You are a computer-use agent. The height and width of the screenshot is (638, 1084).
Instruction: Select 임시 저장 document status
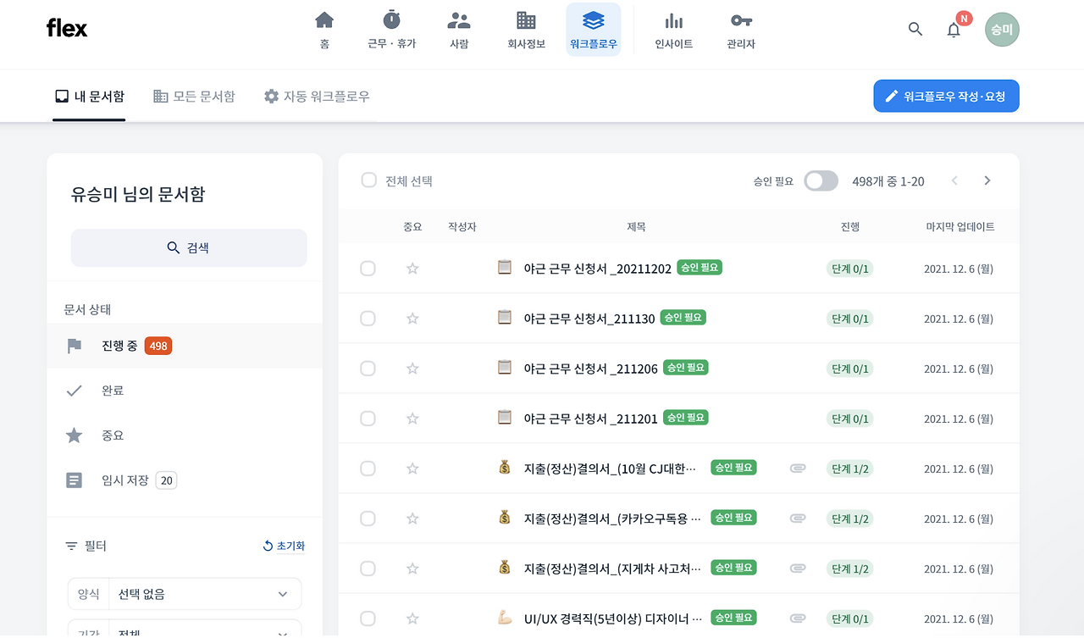[185, 480]
